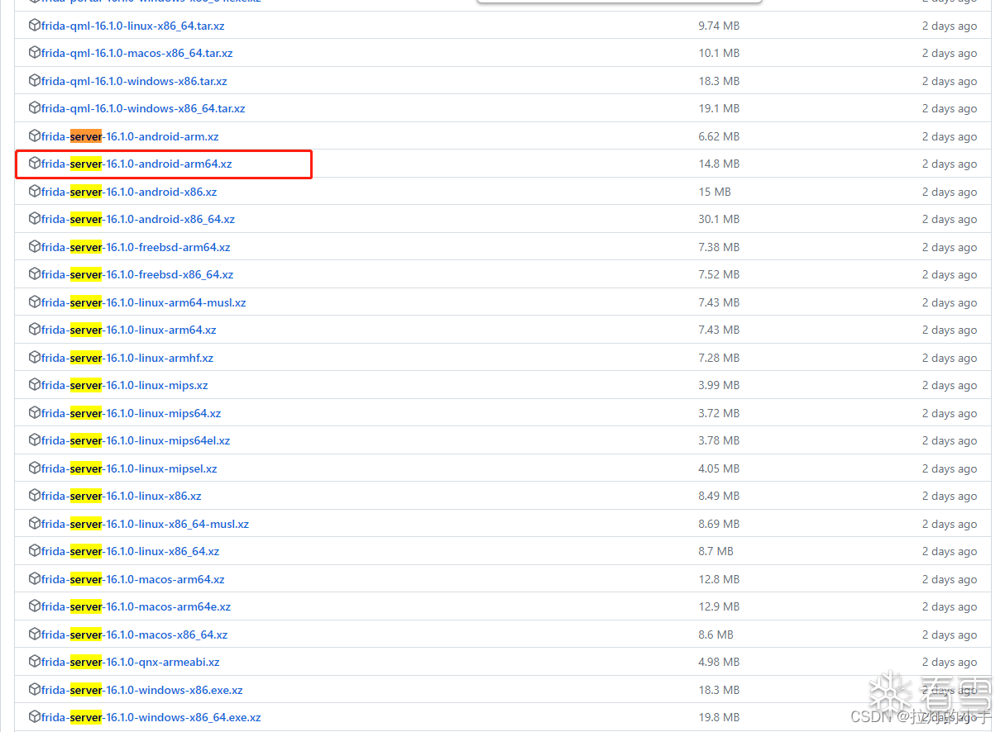Download frida-server-16.1.0-macos-x86_64.xz

coord(135,635)
